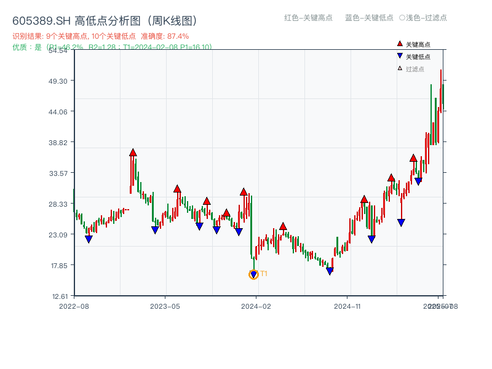
Task: Click the orange-circled T1 low point marker
Action: 253,274
